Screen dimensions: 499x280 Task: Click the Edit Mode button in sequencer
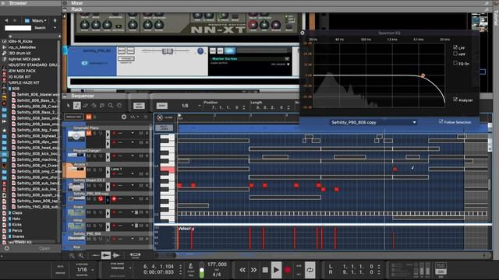point(139,106)
